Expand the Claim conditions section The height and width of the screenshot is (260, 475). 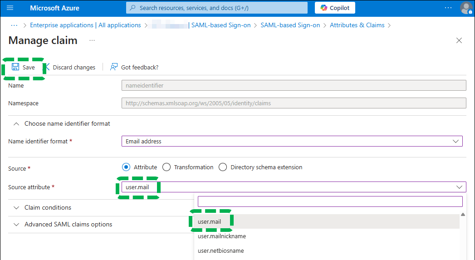(48, 207)
